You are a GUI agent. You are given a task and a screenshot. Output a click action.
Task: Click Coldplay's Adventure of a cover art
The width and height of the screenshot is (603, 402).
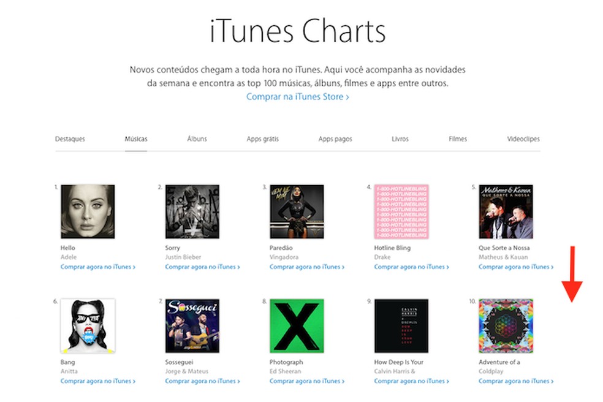coord(506,325)
